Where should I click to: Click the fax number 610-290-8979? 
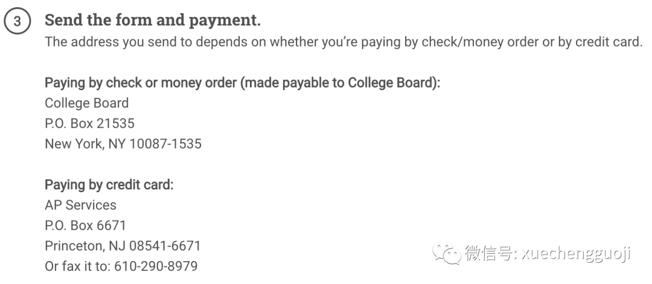coord(156,266)
